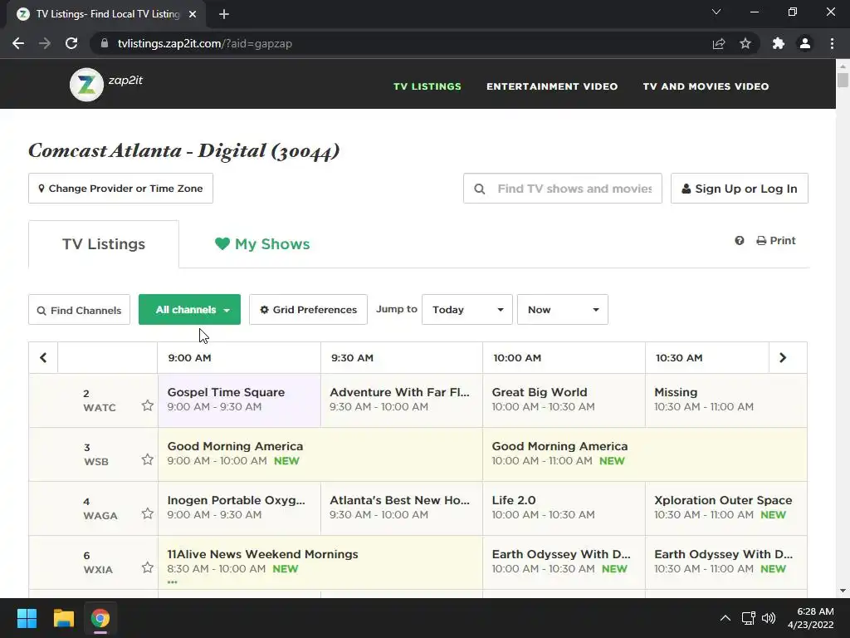
Task: Open ENTERTAINMENT VIDEO nav item
Action: 552,86
